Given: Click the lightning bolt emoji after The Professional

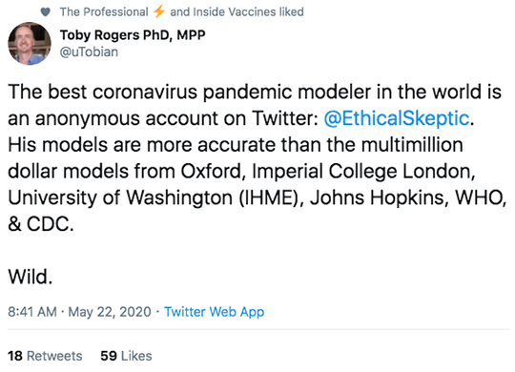Looking at the screenshot, I should coord(159,11).
